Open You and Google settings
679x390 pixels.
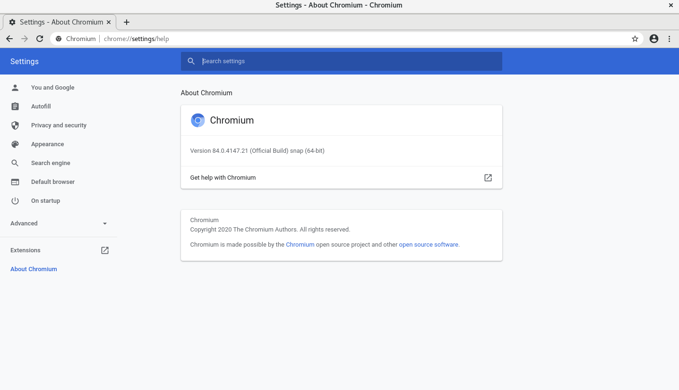click(x=52, y=87)
